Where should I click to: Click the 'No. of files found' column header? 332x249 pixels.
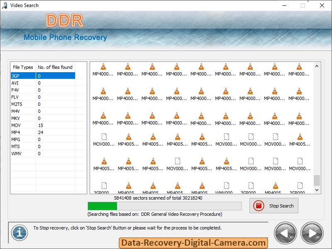(55, 67)
